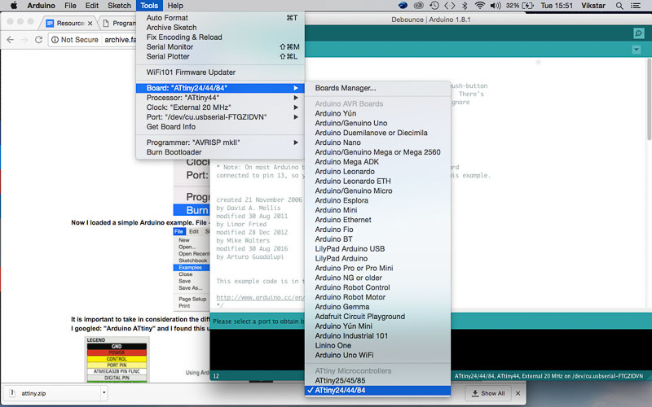Select Adafruit Circuit Playground board

pos(377,317)
